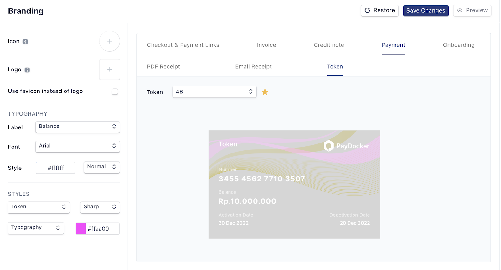Click the magenta color swatch
This screenshot has height=270, width=501.
tap(81, 229)
